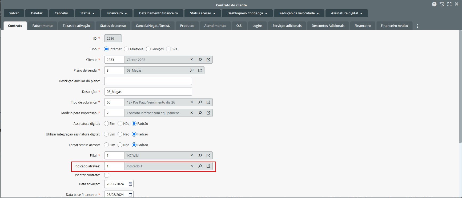Open Tipo de cobrança record link icon
462x198 pixels.
(208, 102)
